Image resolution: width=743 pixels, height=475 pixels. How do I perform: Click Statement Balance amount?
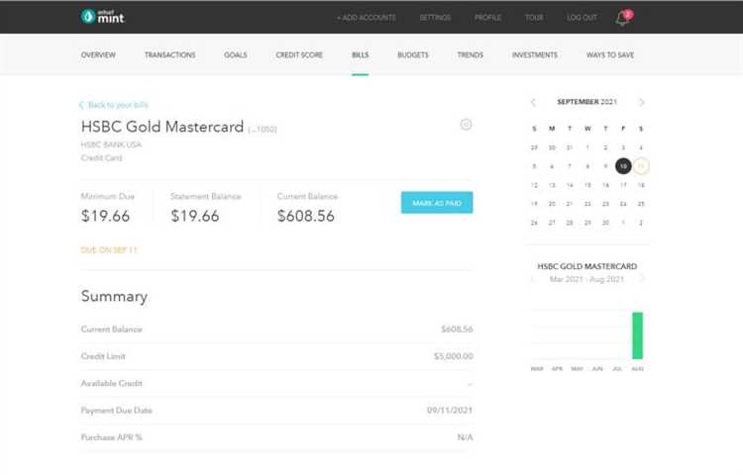point(195,216)
